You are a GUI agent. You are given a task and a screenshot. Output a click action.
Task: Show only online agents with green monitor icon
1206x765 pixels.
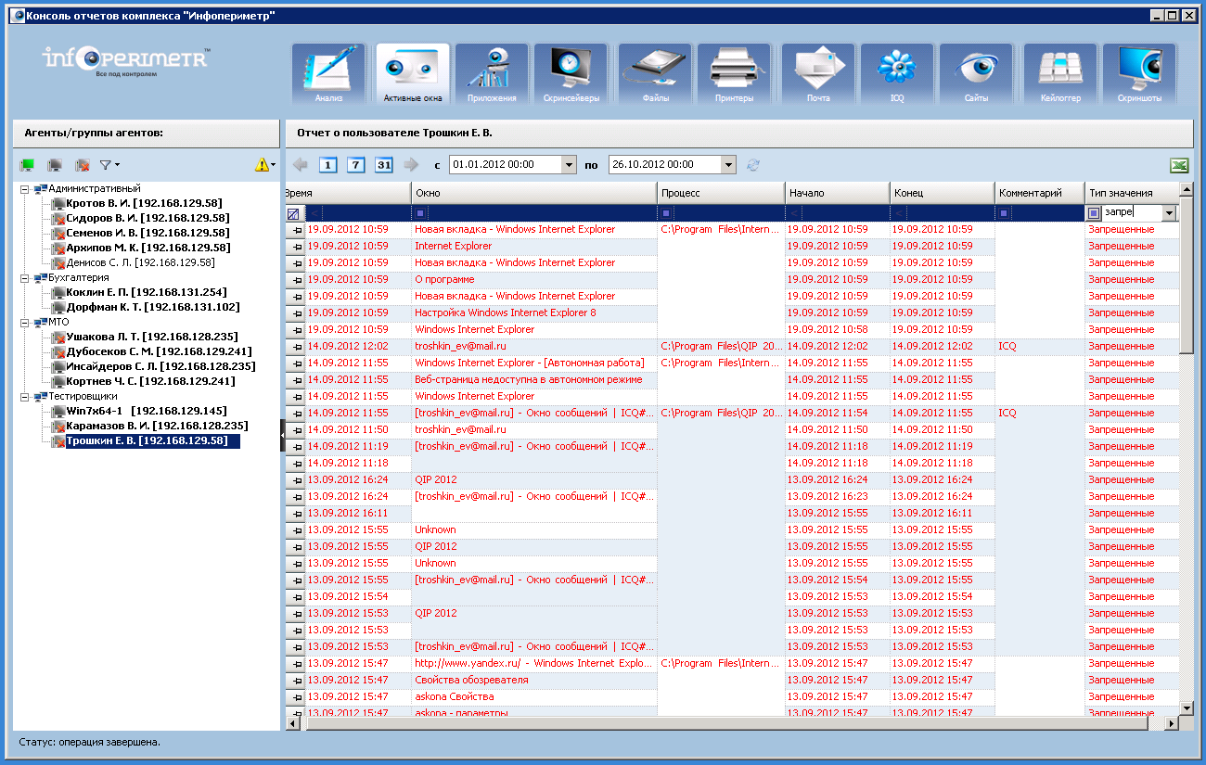coord(28,165)
